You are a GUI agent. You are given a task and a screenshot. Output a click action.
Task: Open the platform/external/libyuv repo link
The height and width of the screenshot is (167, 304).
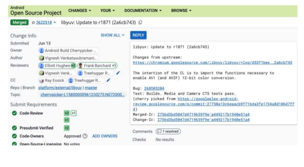(x=60, y=88)
